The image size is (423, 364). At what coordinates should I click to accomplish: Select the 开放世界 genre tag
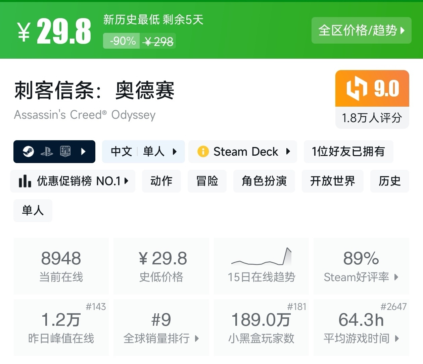pyautogui.click(x=332, y=181)
